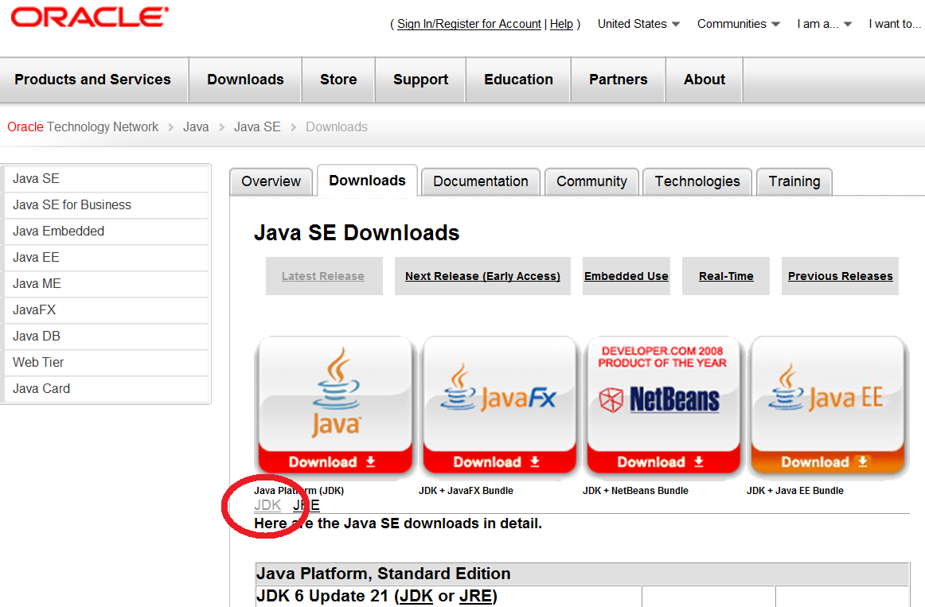Open the Support menu
The image size is (925, 607).
pos(420,80)
